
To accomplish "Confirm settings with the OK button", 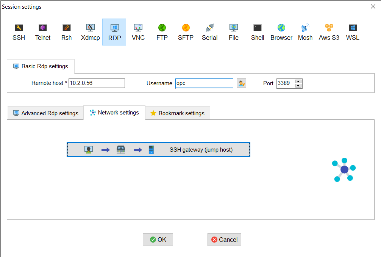I will 158,240.
